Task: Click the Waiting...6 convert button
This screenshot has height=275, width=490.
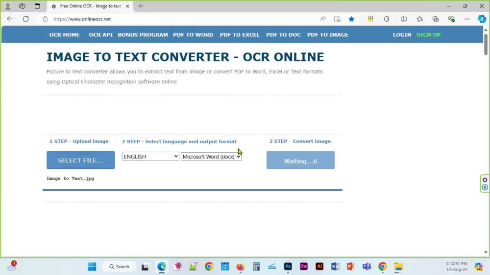Action: pyautogui.click(x=300, y=160)
